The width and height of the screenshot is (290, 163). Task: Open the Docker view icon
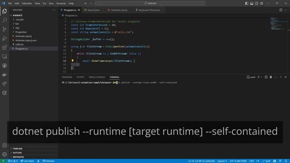pos(5,75)
